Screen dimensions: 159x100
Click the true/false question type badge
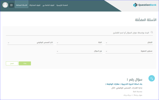click(x=152, y=78)
